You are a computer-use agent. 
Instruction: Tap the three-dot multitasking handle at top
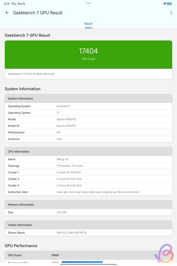(88, 3)
